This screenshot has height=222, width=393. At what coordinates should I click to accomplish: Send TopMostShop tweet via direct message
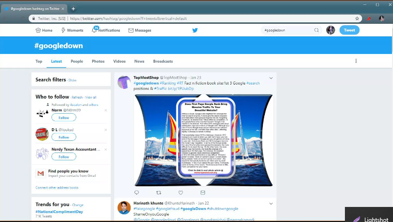point(203,192)
